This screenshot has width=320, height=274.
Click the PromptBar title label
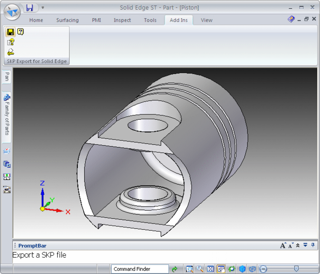tap(32, 246)
